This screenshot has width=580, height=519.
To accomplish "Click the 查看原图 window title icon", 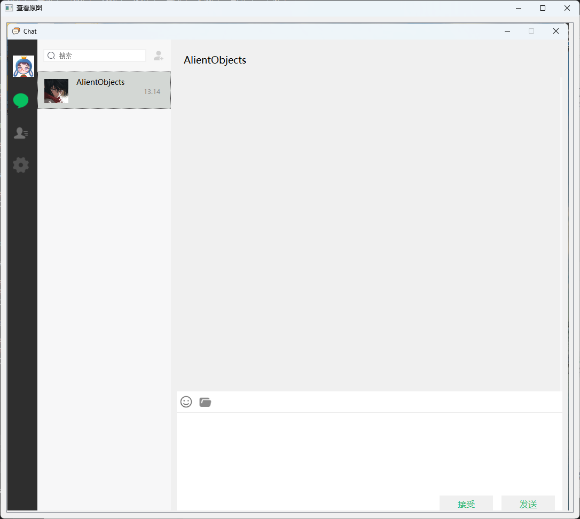I will 9,8.
